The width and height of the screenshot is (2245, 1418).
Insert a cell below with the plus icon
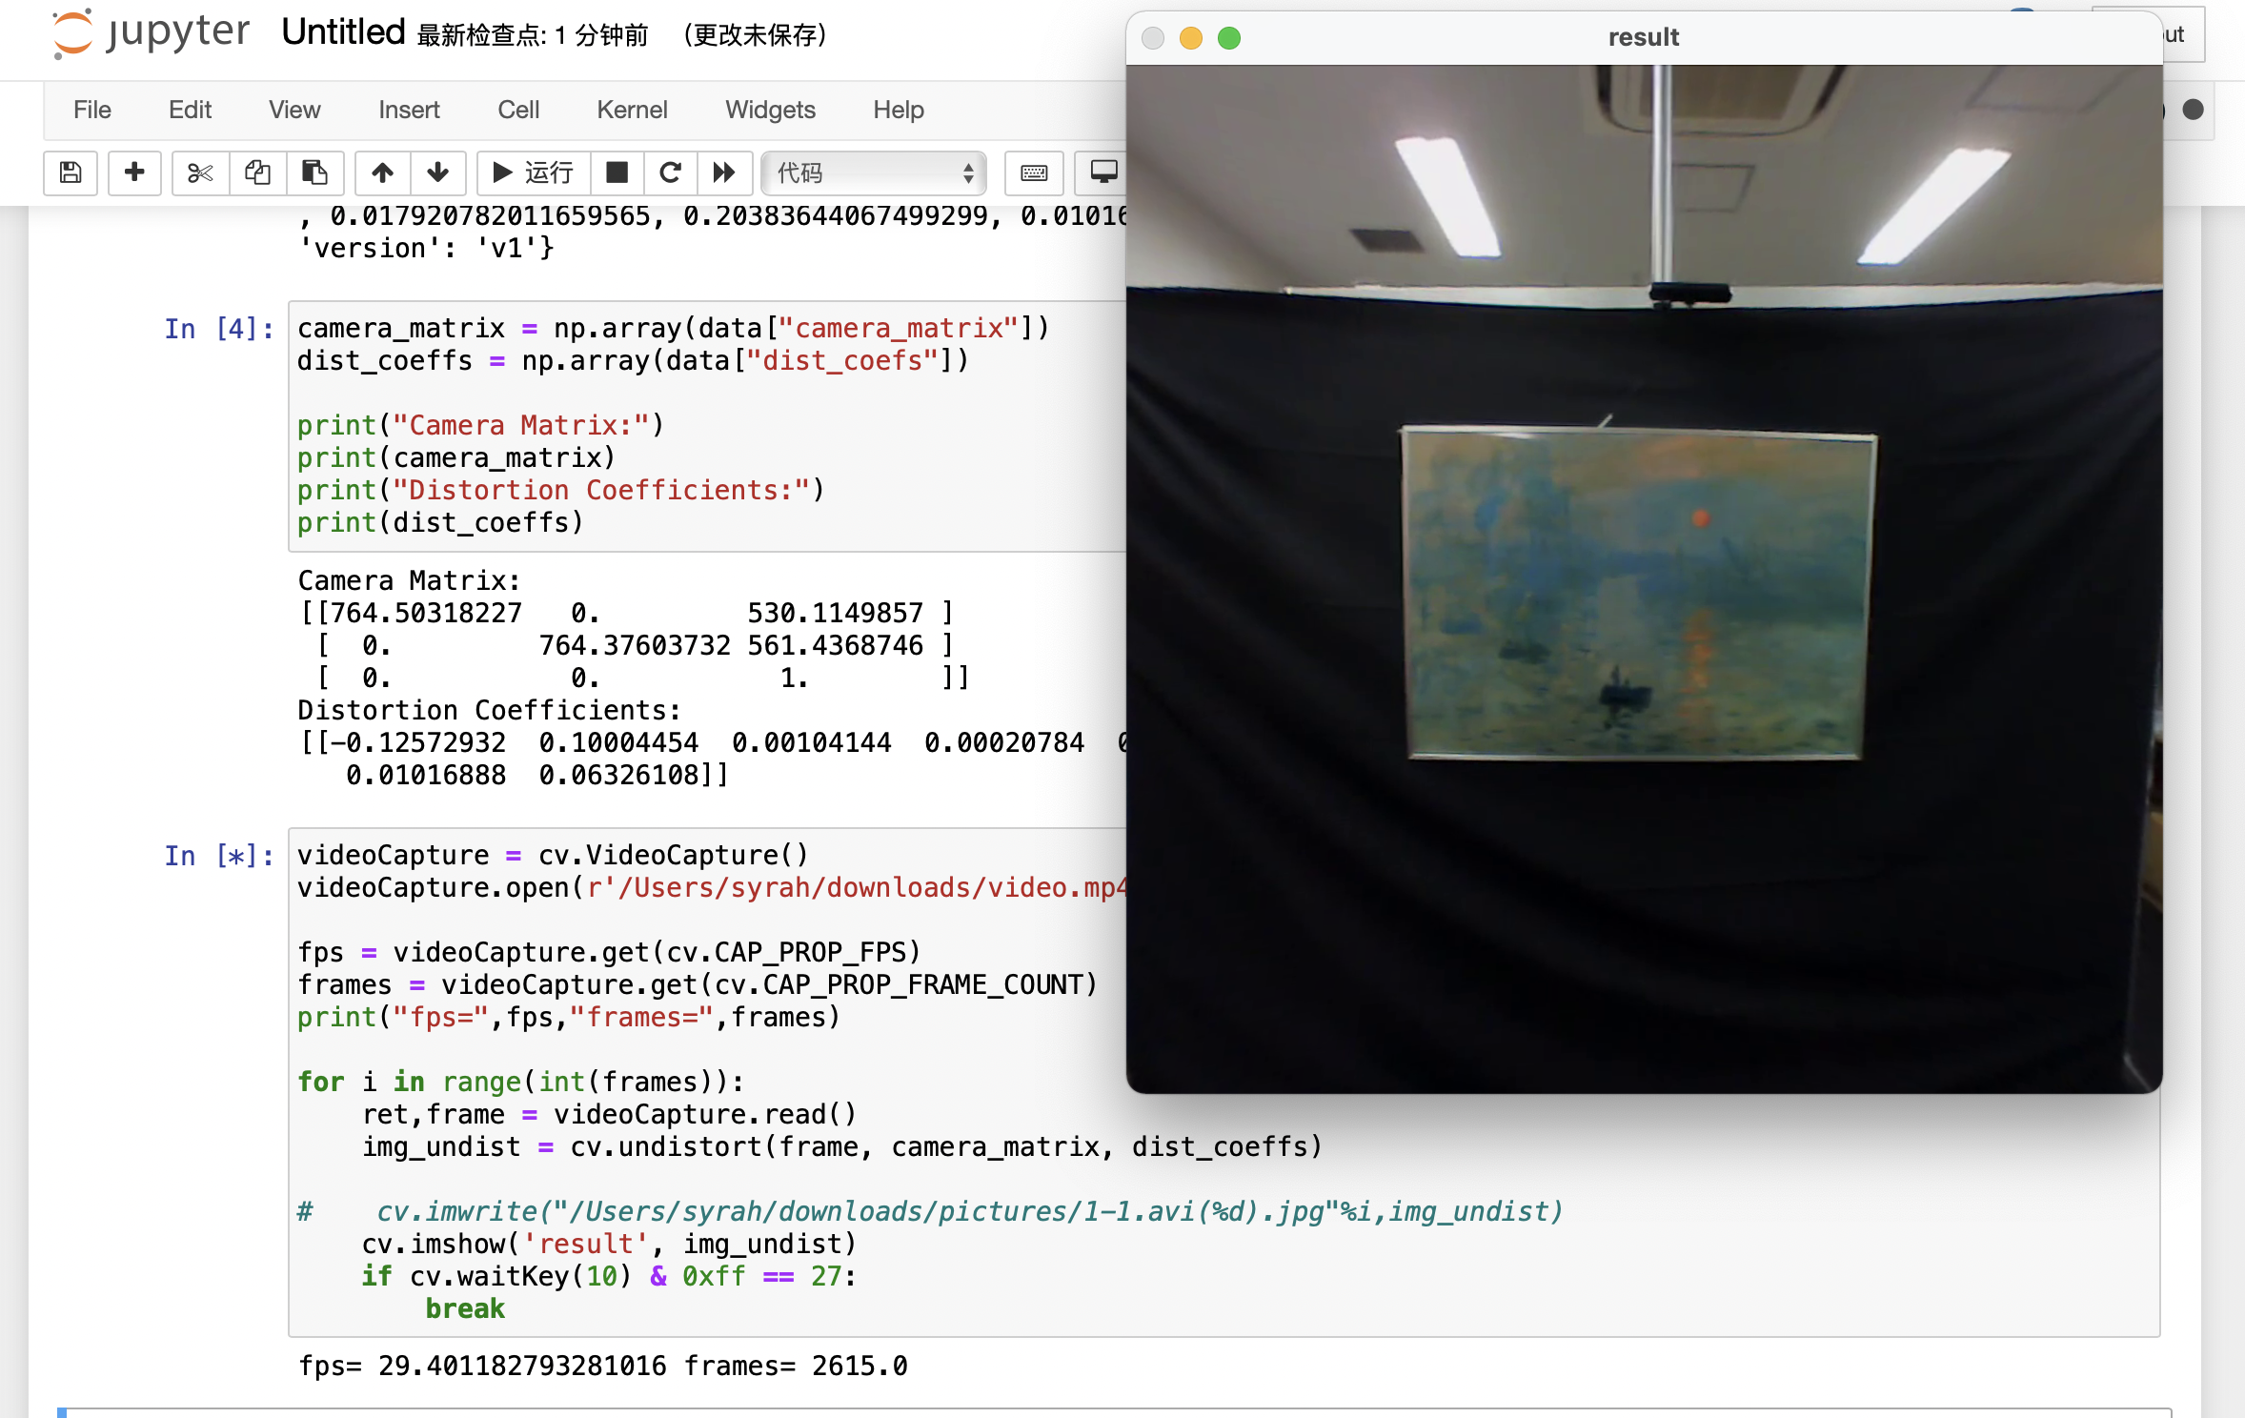pyautogui.click(x=134, y=172)
